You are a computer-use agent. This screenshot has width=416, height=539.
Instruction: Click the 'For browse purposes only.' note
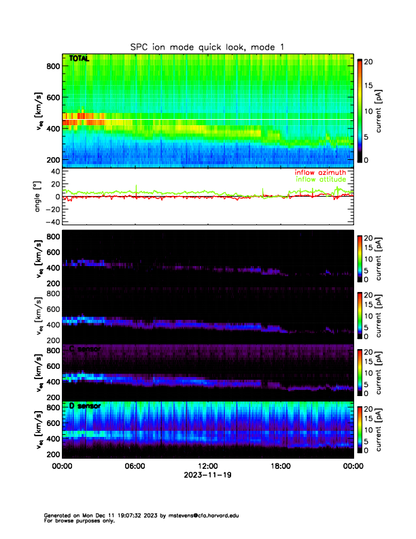coord(76,521)
